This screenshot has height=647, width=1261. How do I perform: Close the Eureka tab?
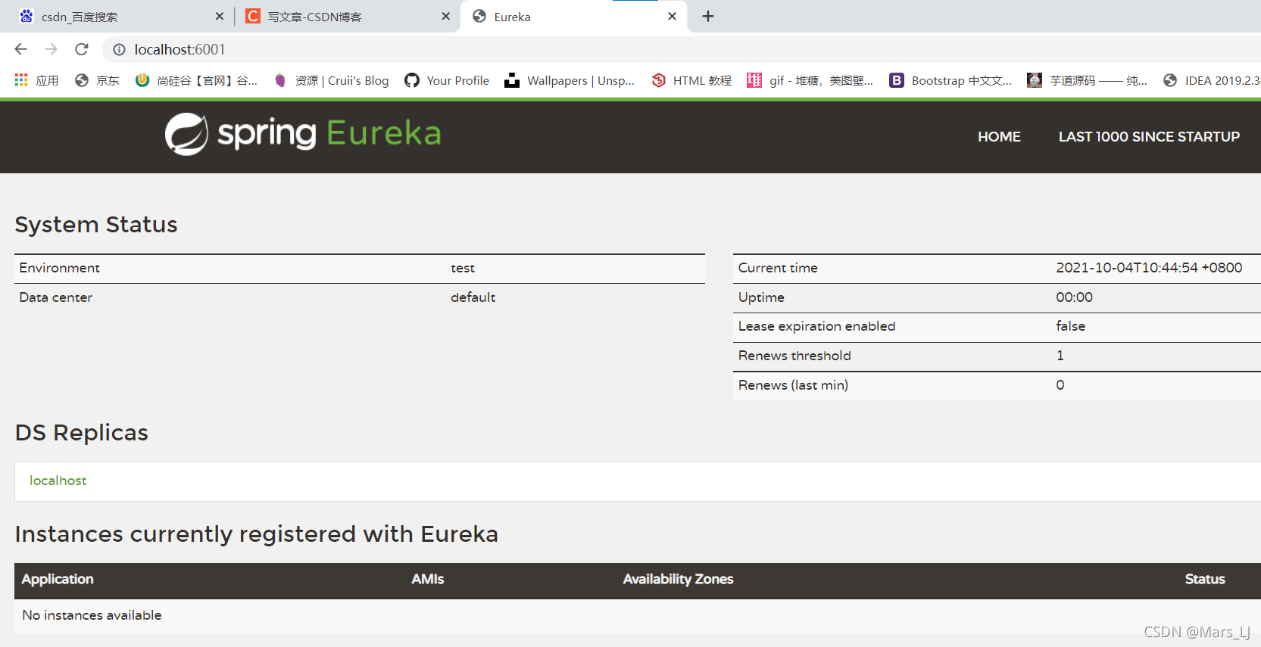[x=672, y=16]
